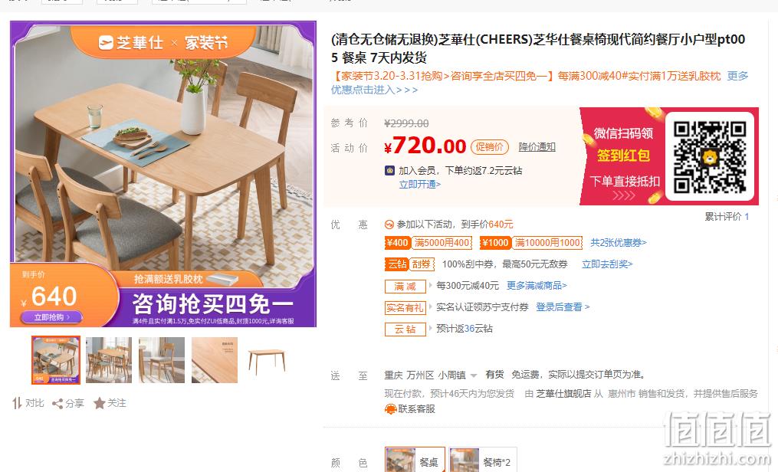Click the 关注 star icon

[99, 403]
